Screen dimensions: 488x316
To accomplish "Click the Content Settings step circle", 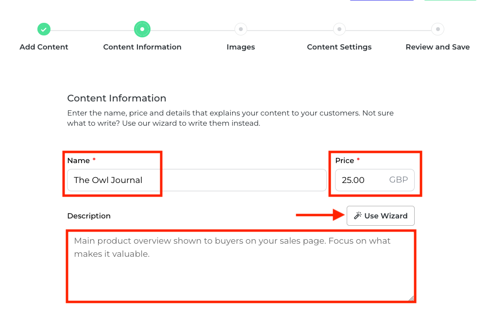I will click(x=339, y=30).
